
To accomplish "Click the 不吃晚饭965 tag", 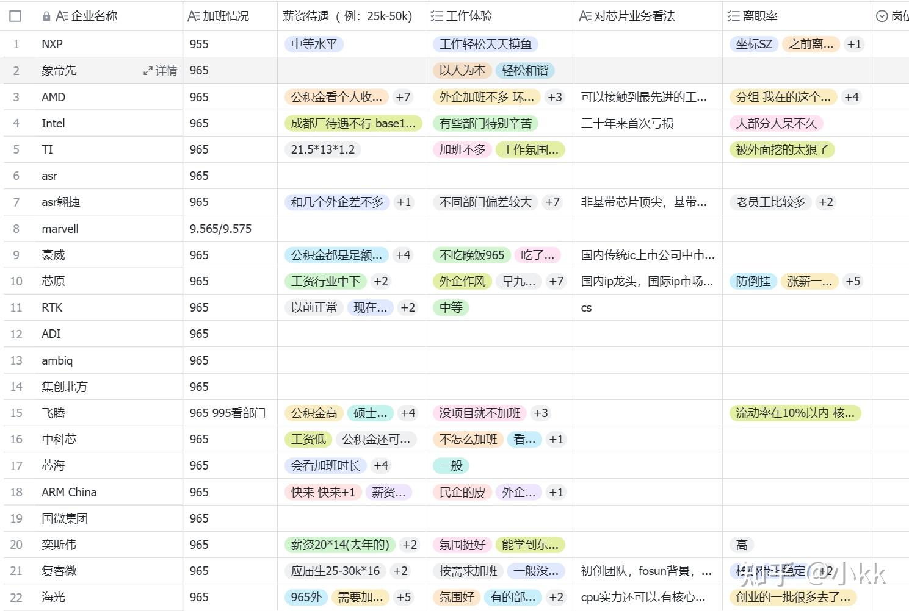I will [472, 255].
